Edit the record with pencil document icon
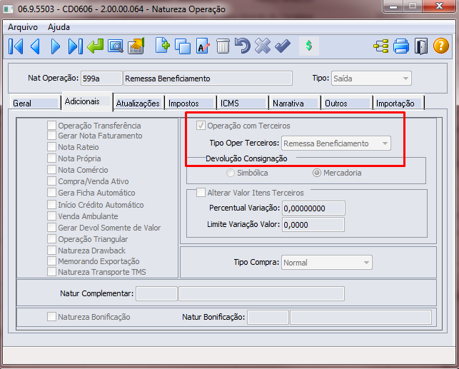 point(203,46)
